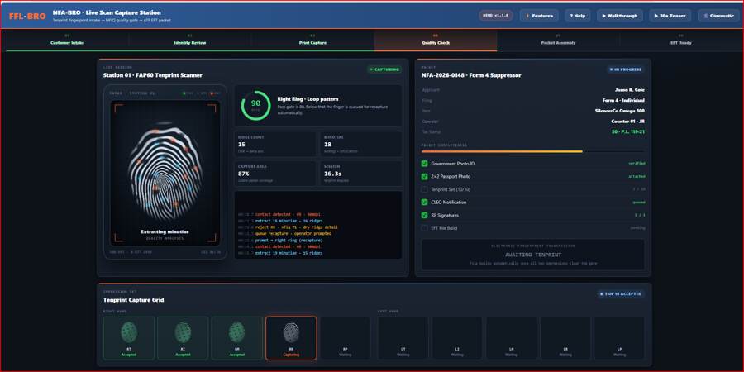
Task: Select the LT waiting fingerprint slot
Action: 403,338
